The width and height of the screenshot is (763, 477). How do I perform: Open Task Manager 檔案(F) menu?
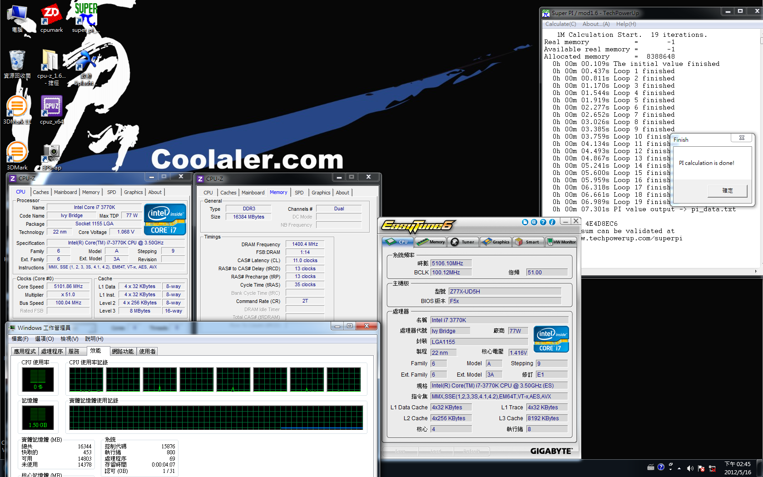(20, 339)
